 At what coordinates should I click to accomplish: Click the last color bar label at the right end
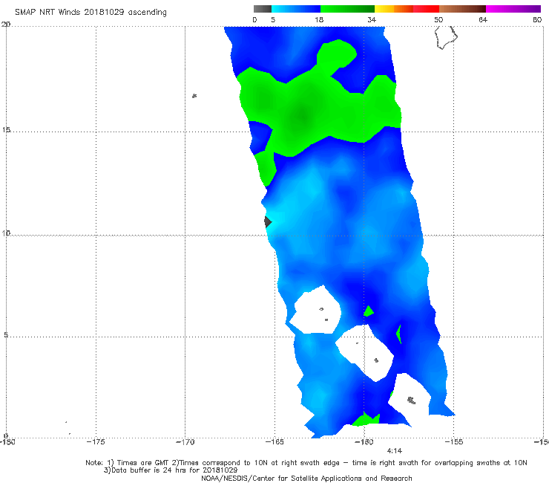click(537, 19)
